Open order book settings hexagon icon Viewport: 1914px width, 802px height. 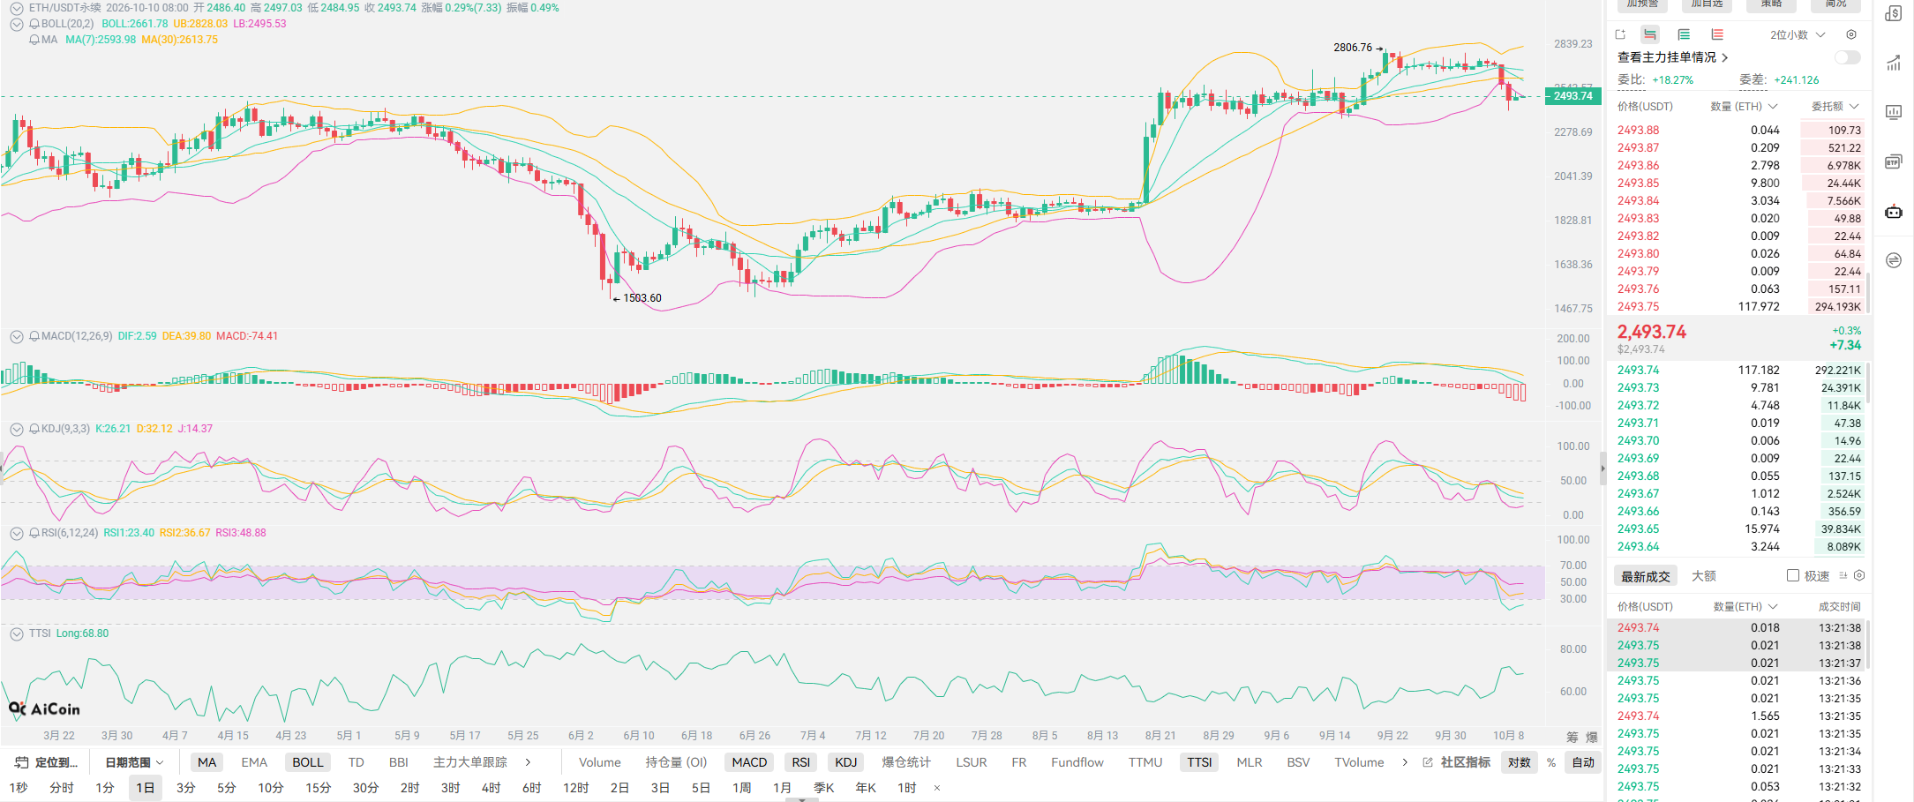pyautogui.click(x=1851, y=34)
